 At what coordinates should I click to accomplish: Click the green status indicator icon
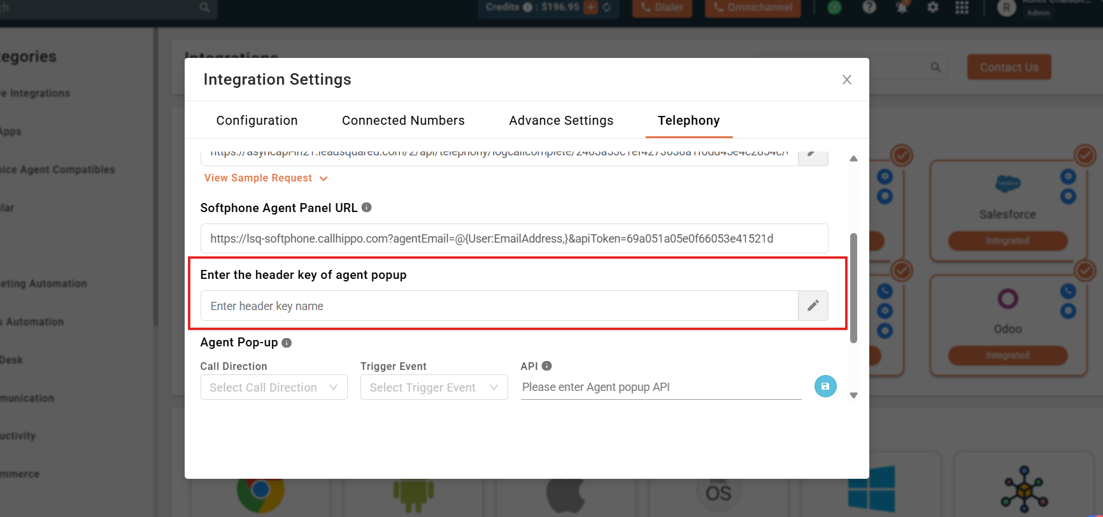point(834,8)
